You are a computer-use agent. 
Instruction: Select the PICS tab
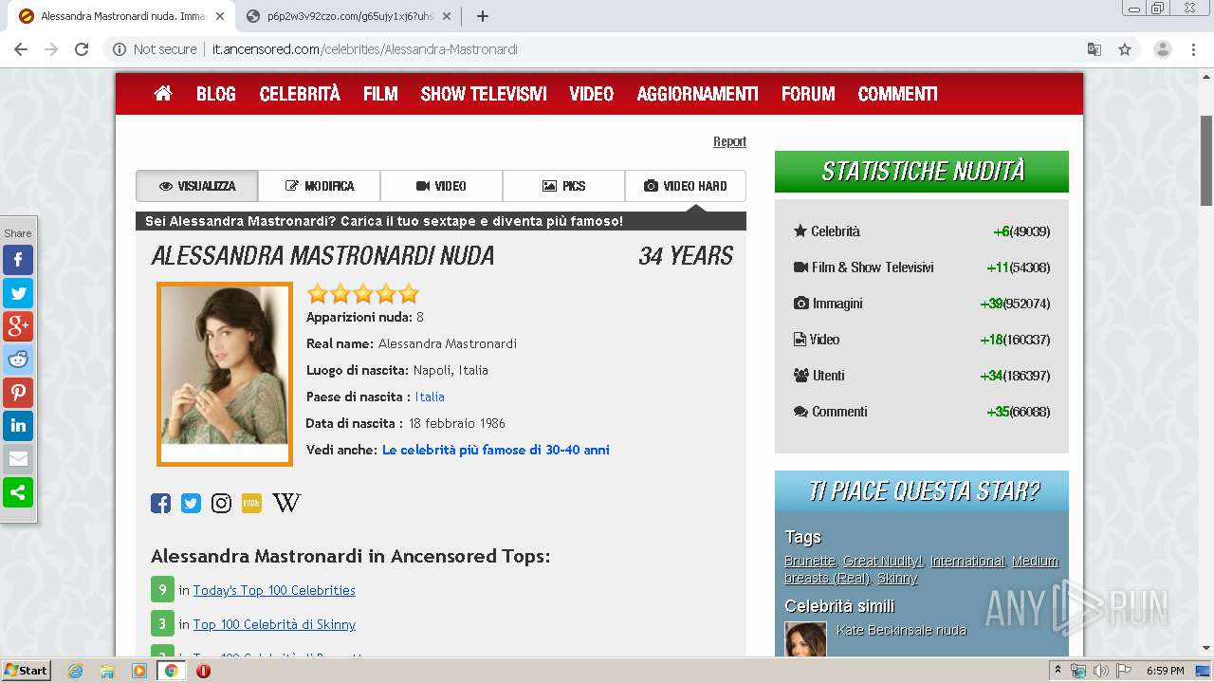(x=564, y=186)
